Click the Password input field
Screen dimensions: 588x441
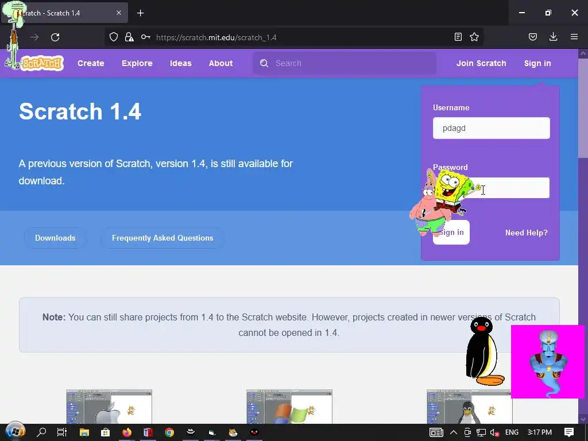tap(492, 188)
